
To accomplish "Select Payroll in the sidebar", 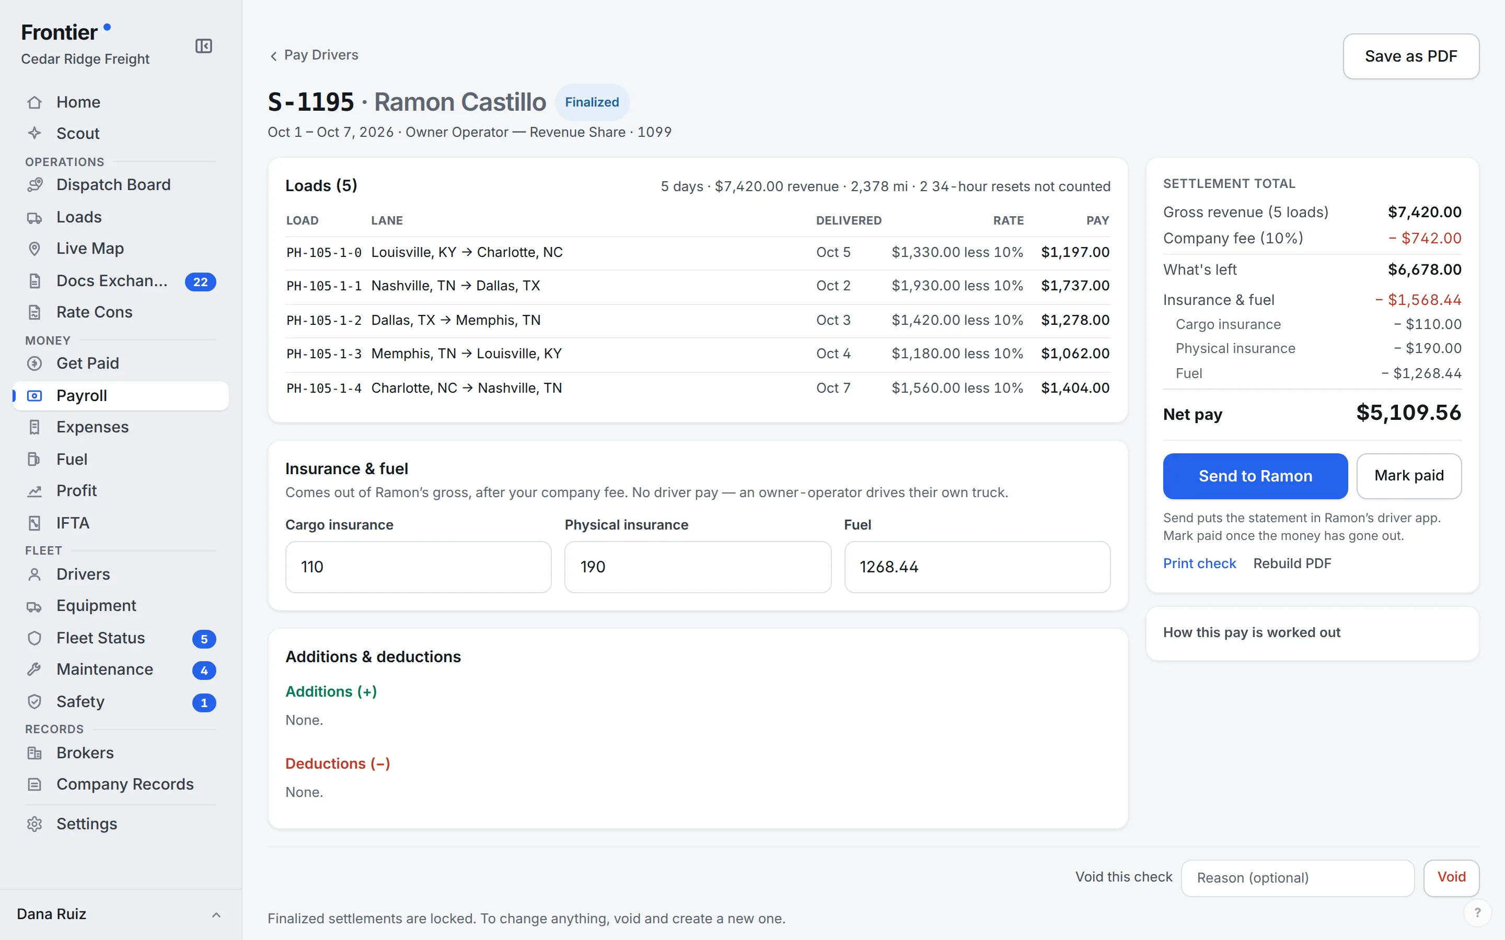I will point(121,395).
